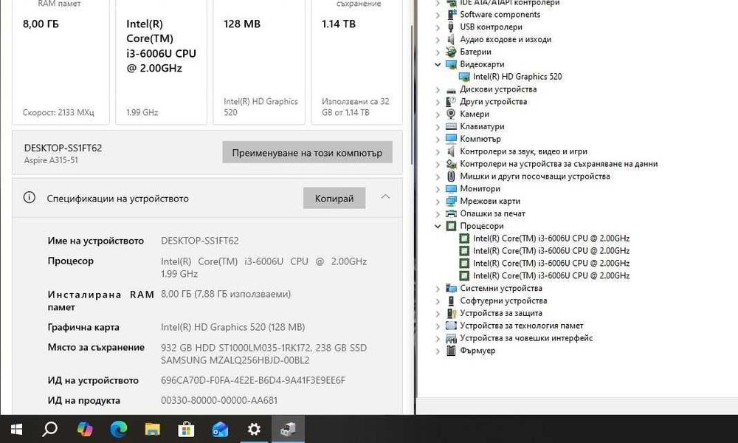Select Устройства за технология памет
738x443 pixels.
click(x=522, y=326)
